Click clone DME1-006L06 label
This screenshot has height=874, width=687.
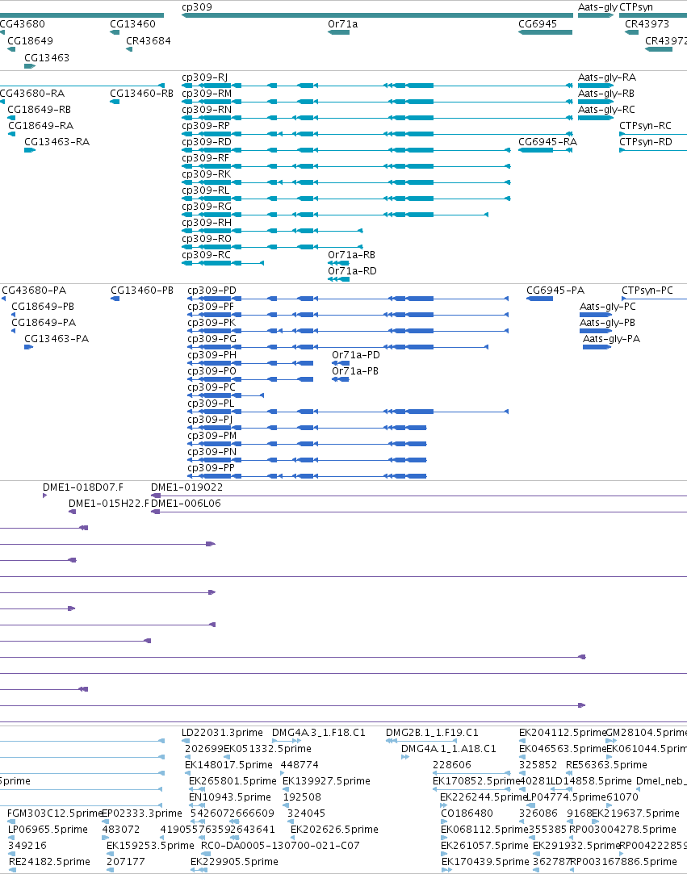pyautogui.click(x=186, y=503)
